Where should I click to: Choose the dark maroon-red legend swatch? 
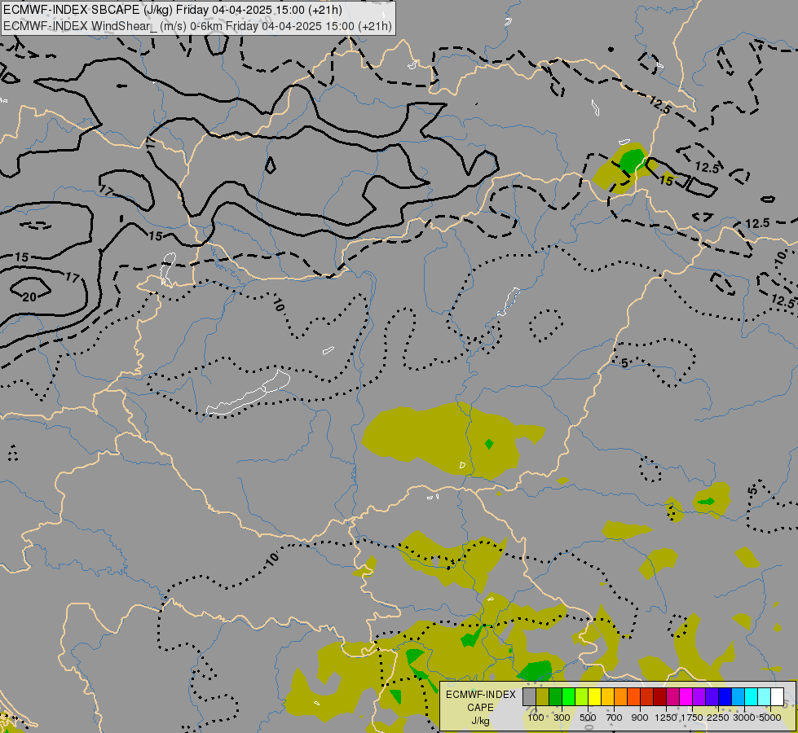tap(659, 697)
